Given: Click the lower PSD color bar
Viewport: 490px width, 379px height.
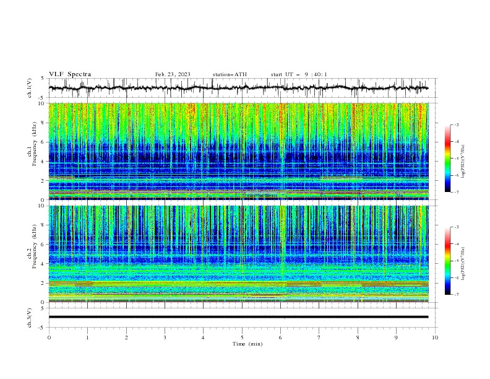Looking at the screenshot, I should pyautogui.click(x=447, y=261).
